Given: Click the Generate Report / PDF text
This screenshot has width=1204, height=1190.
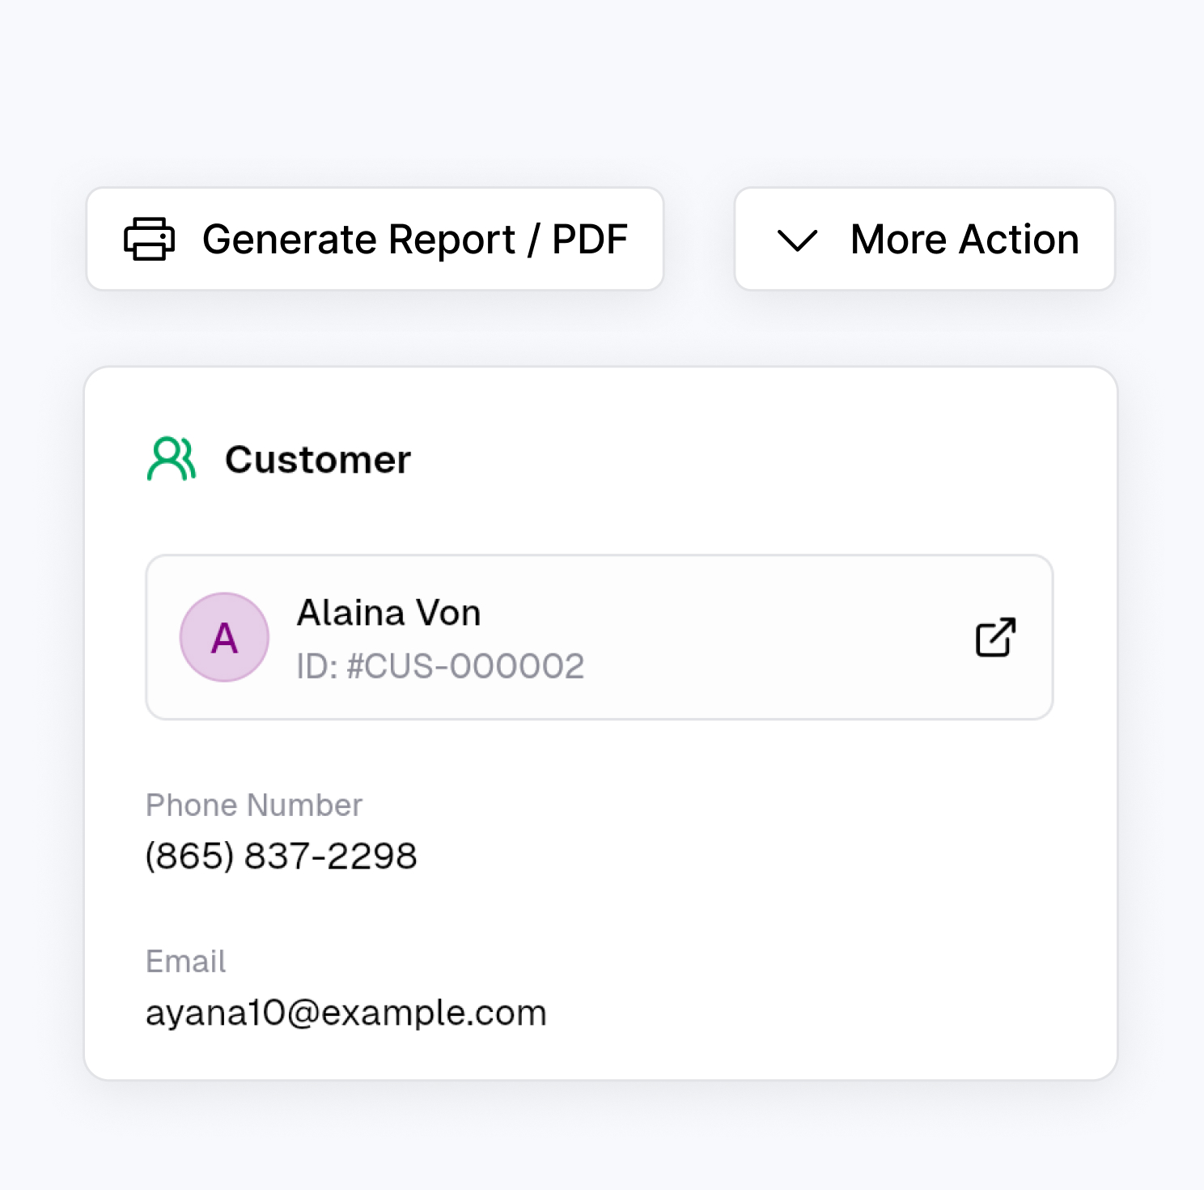Looking at the screenshot, I should point(415,240).
